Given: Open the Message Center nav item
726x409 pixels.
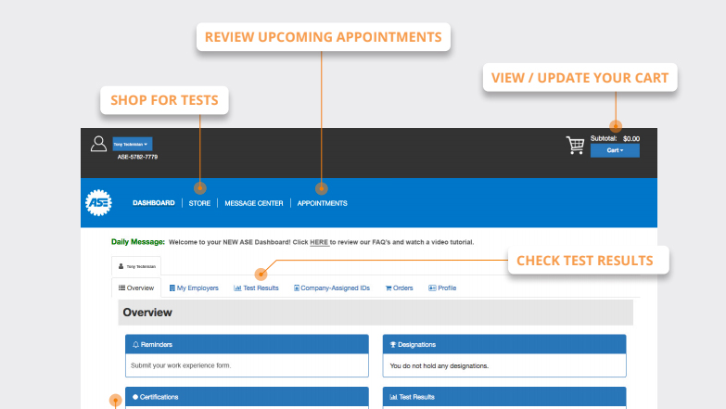Looking at the screenshot, I should click(x=254, y=203).
